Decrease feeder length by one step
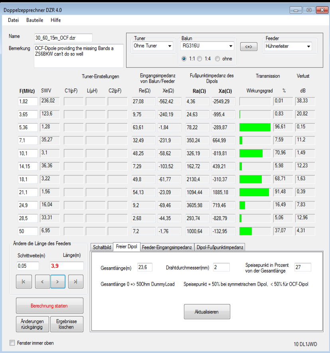The height and width of the screenshot is (353, 330). pos(42,282)
